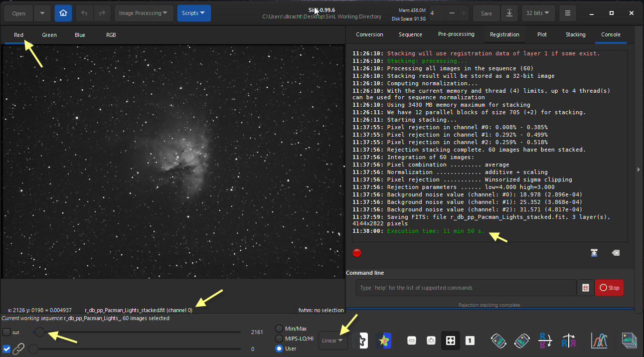Click the upper histogram cutoff slider handle
The width and height of the screenshot is (644, 357).
point(39,332)
